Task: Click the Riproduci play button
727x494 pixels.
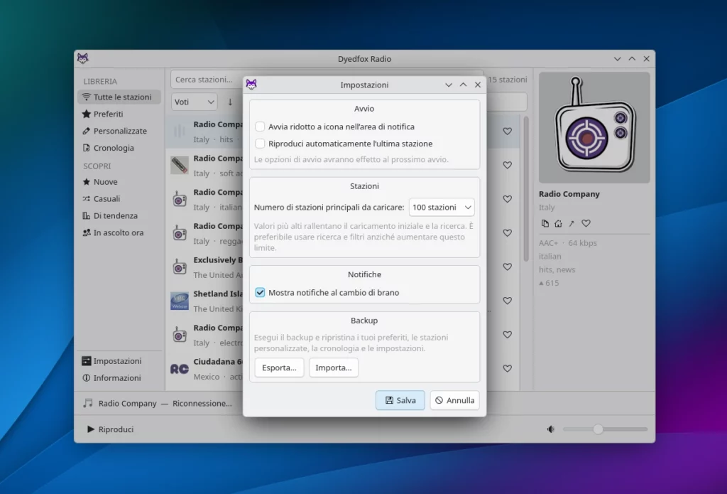Action: pyautogui.click(x=110, y=429)
